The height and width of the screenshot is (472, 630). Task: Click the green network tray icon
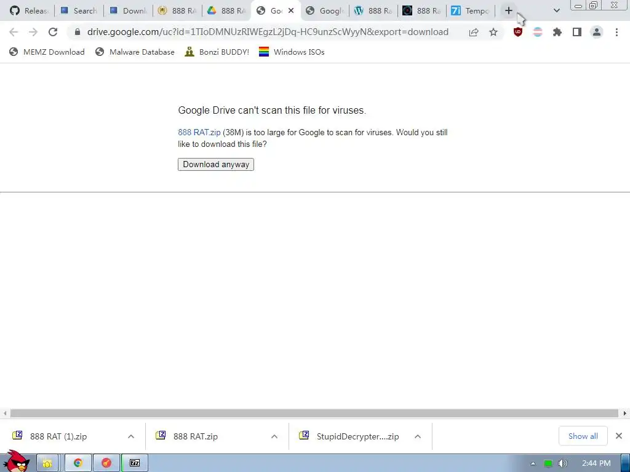(548, 463)
